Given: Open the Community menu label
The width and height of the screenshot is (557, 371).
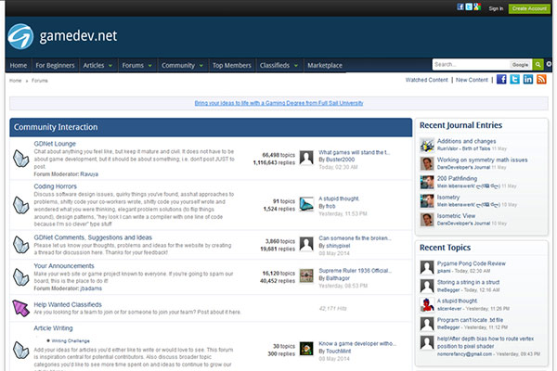Looking at the screenshot, I should (x=178, y=65).
